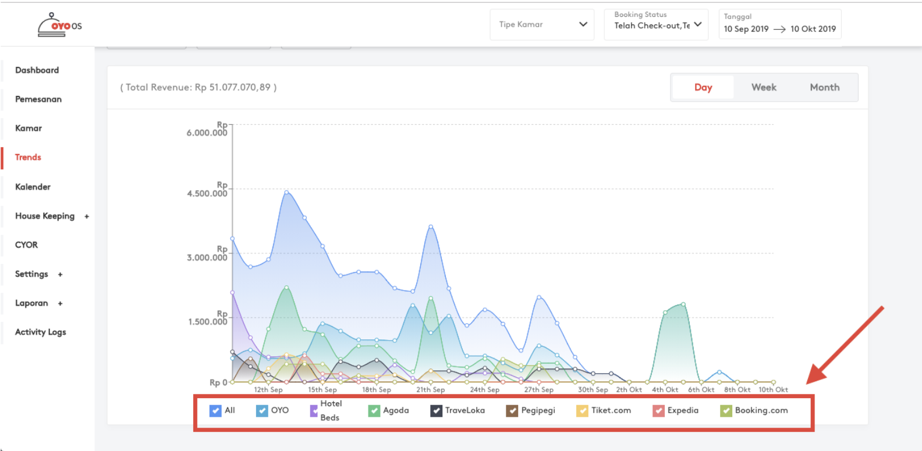Select start date 10 Sep 2019

point(746,29)
